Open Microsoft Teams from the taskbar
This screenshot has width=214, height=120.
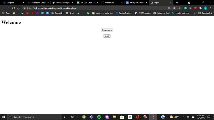point(91,117)
